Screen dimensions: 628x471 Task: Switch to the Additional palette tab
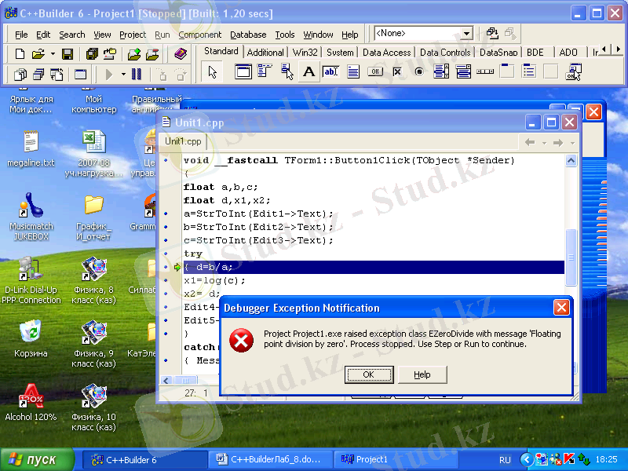pos(265,53)
